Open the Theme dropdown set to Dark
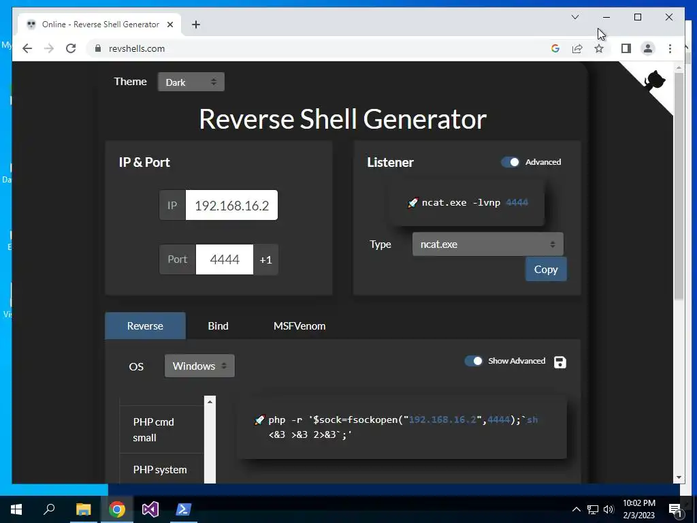Viewport: 697px width, 523px height. click(191, 82)
